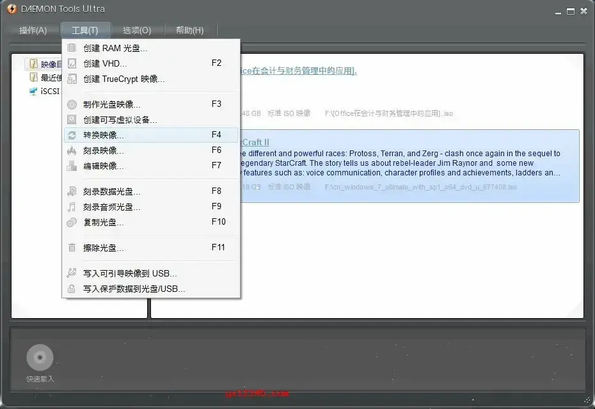The image size is (595, 409).
Task: Click the Create RAM disk menu icon
Action: tap(72, 48)
